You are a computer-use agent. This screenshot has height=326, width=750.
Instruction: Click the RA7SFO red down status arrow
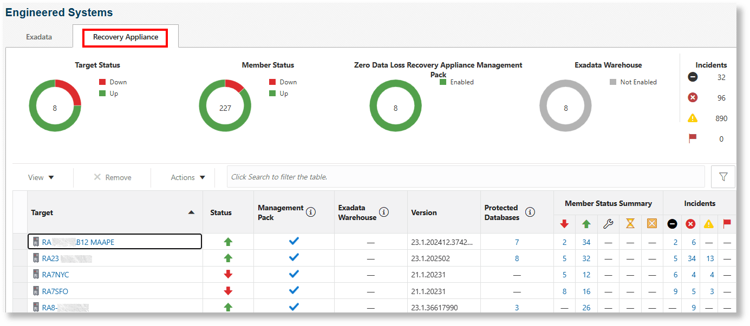tap(228, 291)
